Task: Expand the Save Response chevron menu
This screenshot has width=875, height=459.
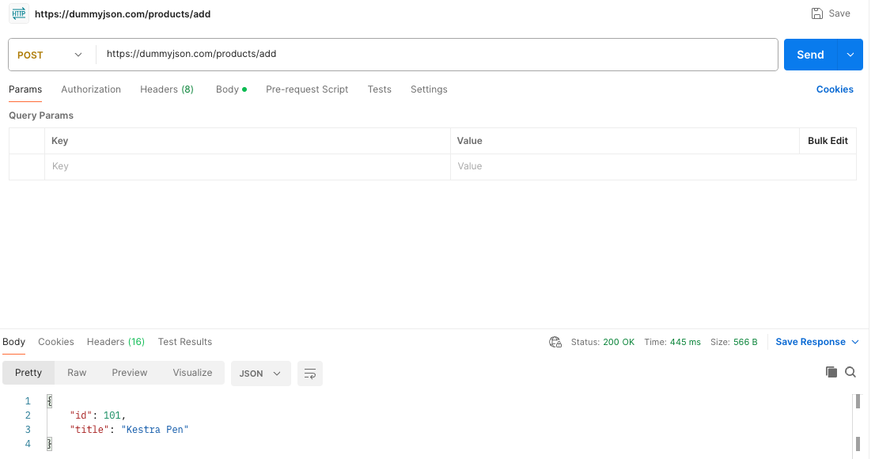Action: (x=854, y=342)
